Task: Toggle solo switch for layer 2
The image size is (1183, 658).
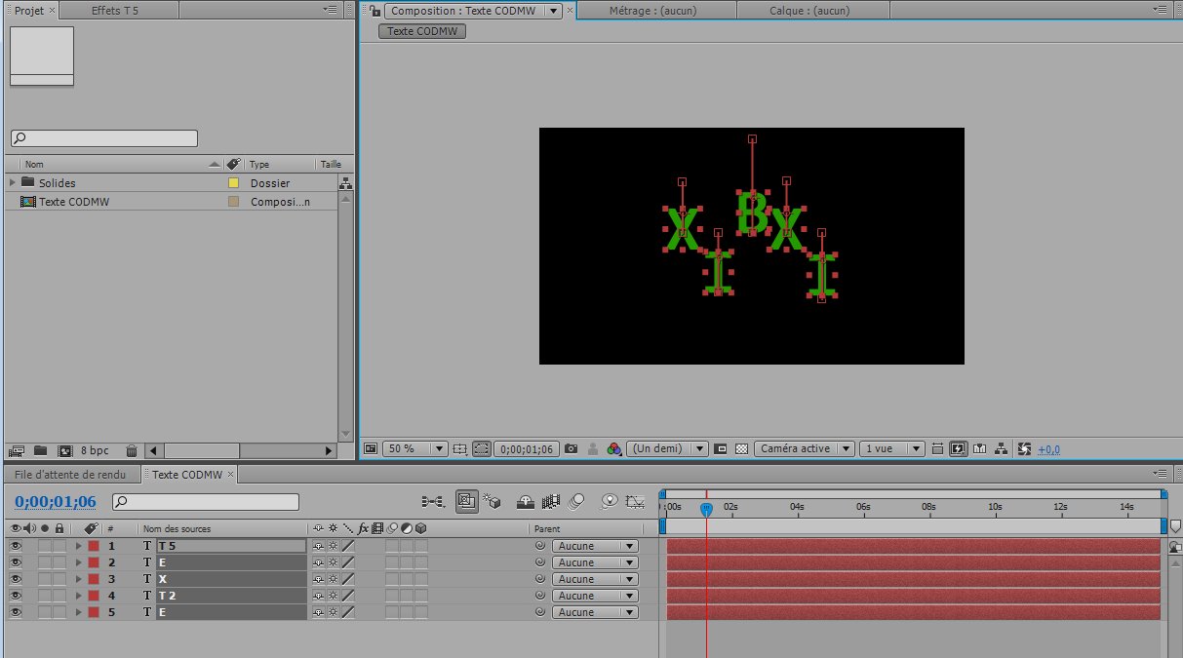Action: 45,562
